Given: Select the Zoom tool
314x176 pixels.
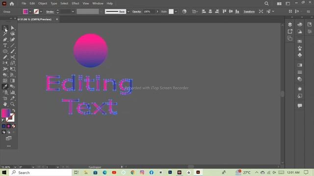Looking at the screenshot, I should click(x=12, y=104).
